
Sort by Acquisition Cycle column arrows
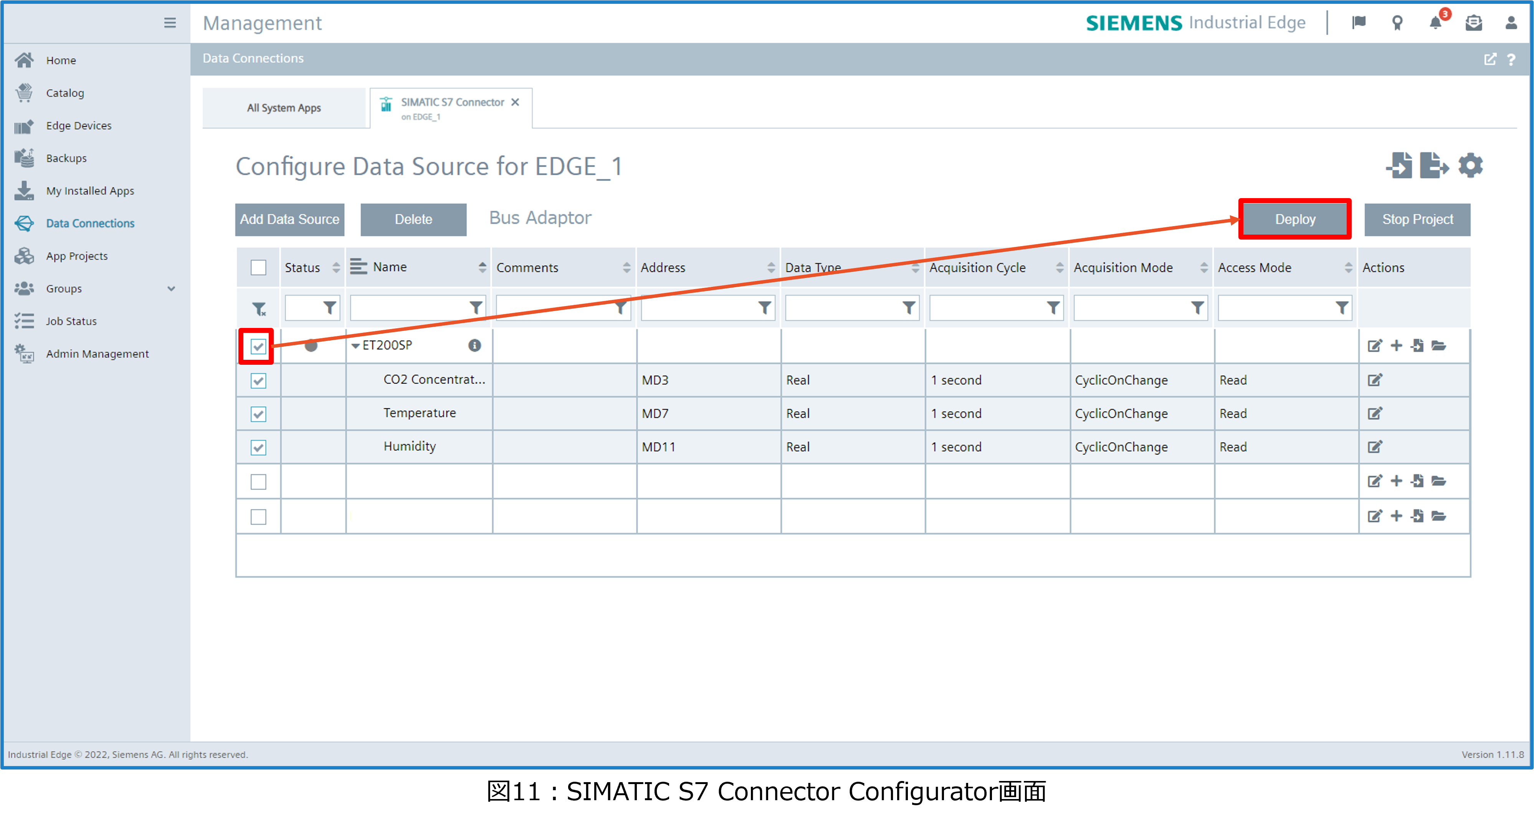coord(1060,268)
